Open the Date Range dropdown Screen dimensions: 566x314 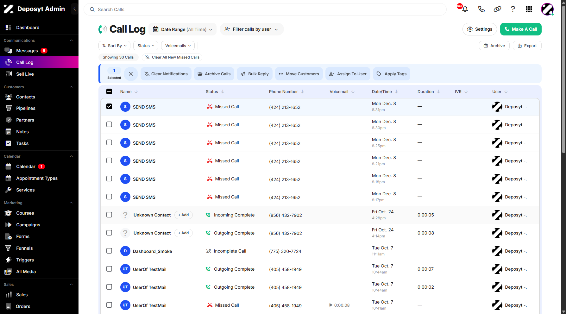(x=183, y=29)
